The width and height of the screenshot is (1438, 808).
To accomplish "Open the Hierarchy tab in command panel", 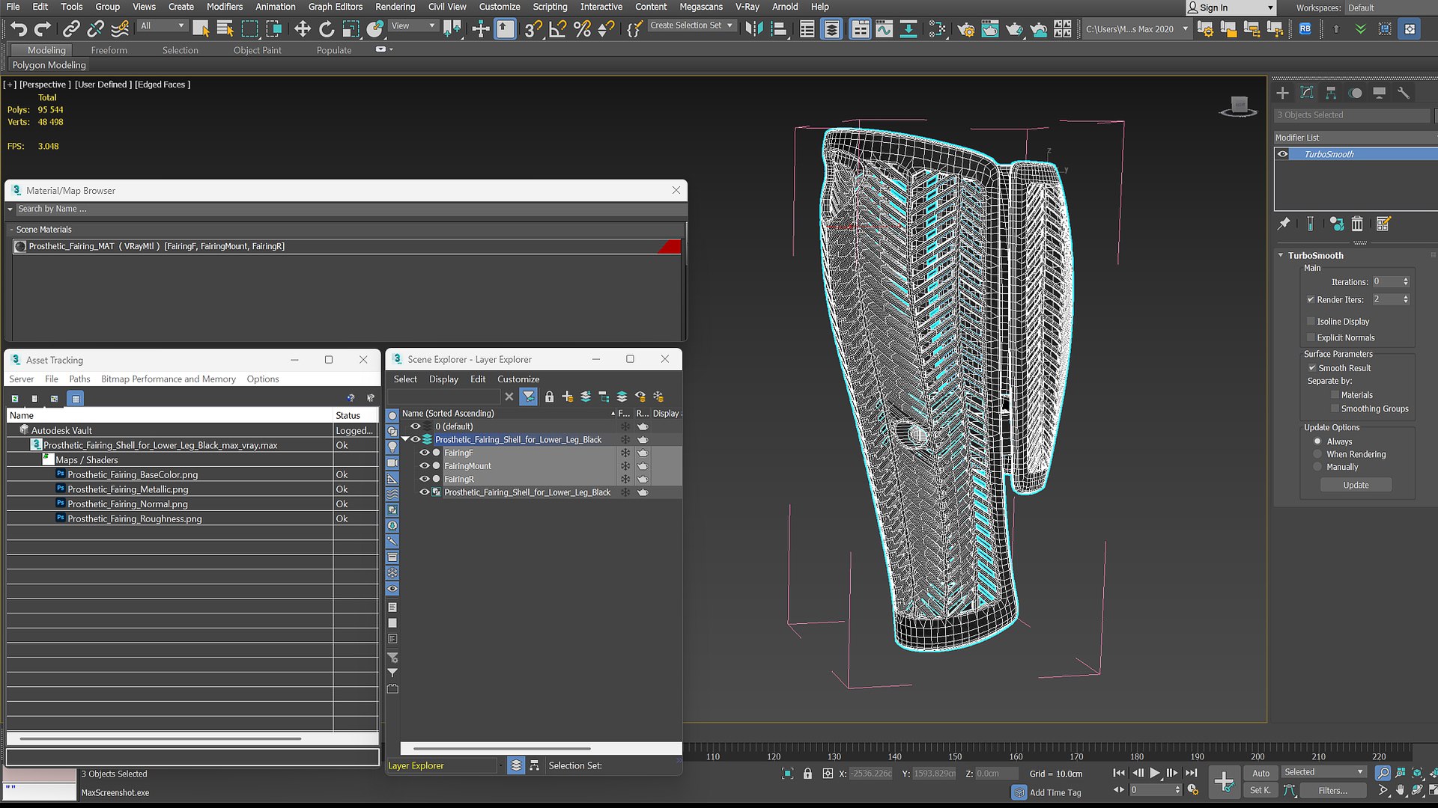I will (1331, 93).
